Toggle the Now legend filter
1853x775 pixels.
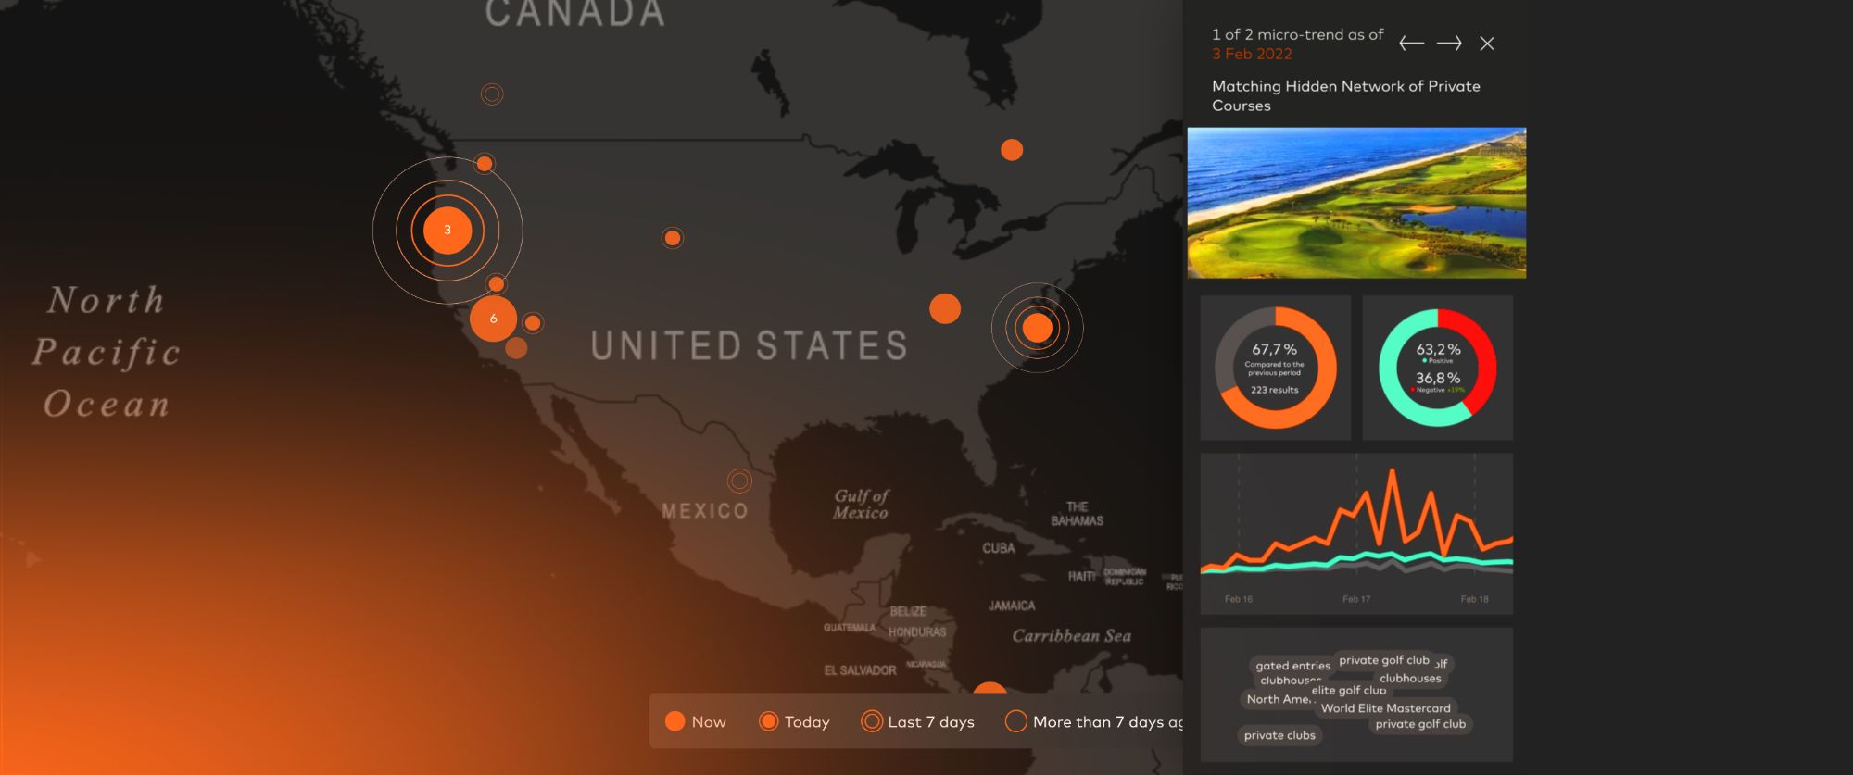pos(696,721)
